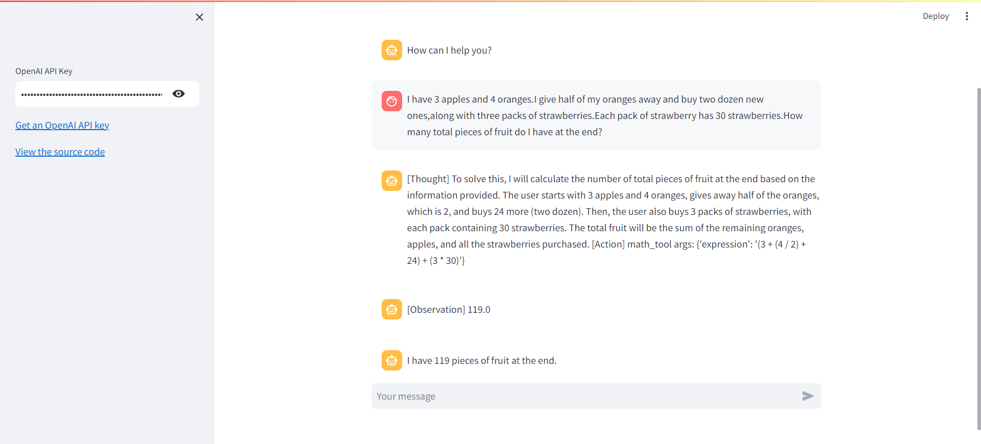Click the [Observation] 119.0 message text
981x444 pixels.
click(x=449, y=310)
